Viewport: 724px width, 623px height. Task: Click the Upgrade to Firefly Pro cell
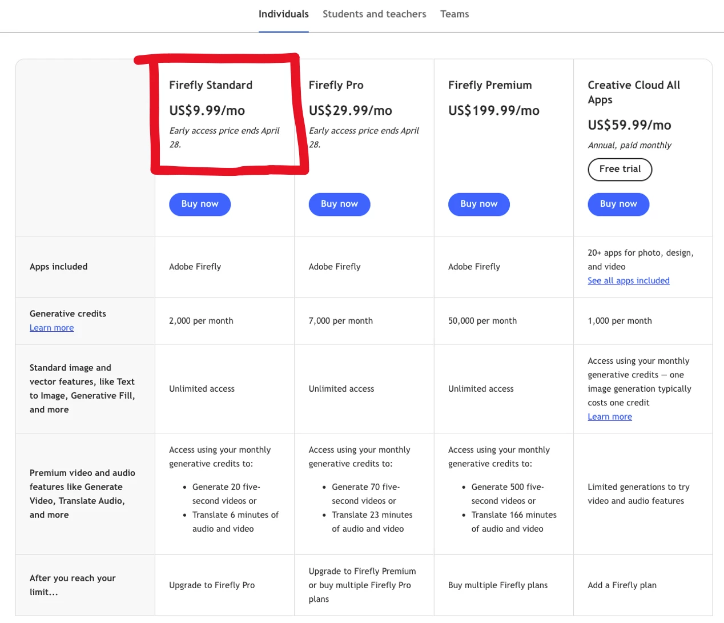coord(212,585)
